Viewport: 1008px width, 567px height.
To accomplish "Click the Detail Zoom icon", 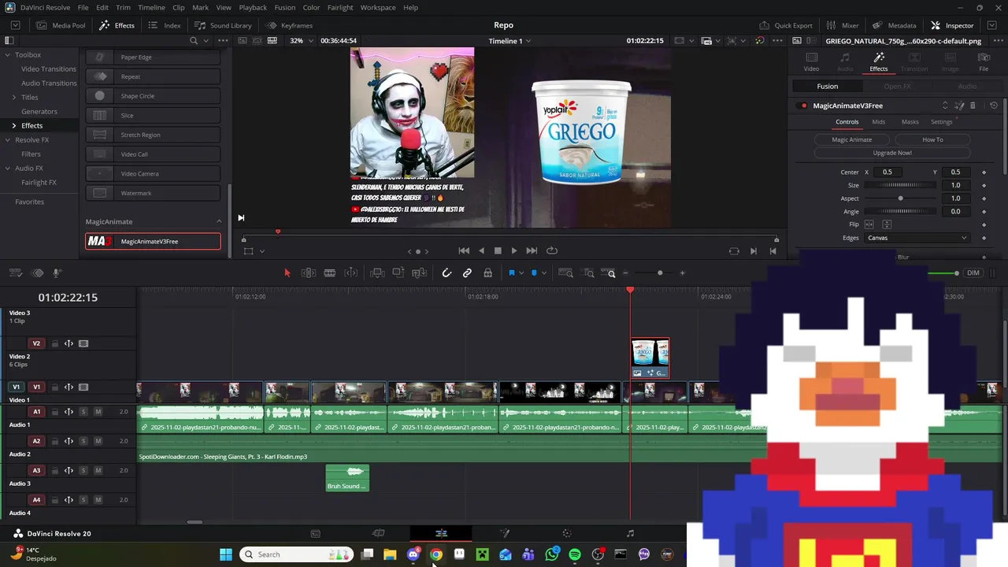I will 589,273.
